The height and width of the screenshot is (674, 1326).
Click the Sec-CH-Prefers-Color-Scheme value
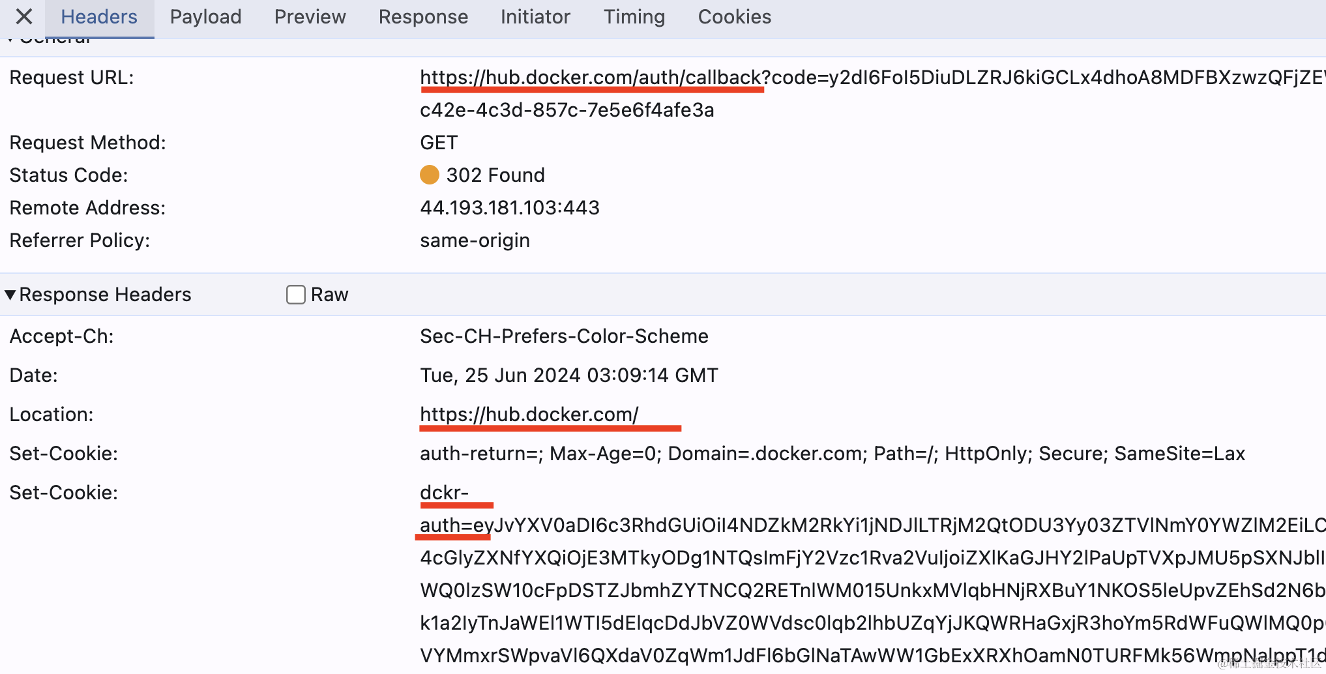coord(564,336)
